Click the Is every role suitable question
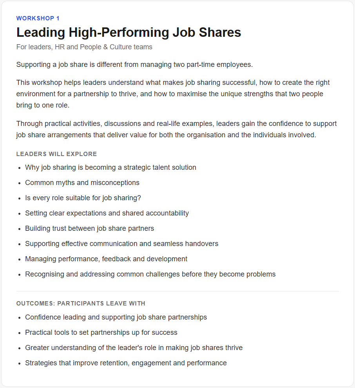This screenshot has height=388, width=355. pos(83,198)
